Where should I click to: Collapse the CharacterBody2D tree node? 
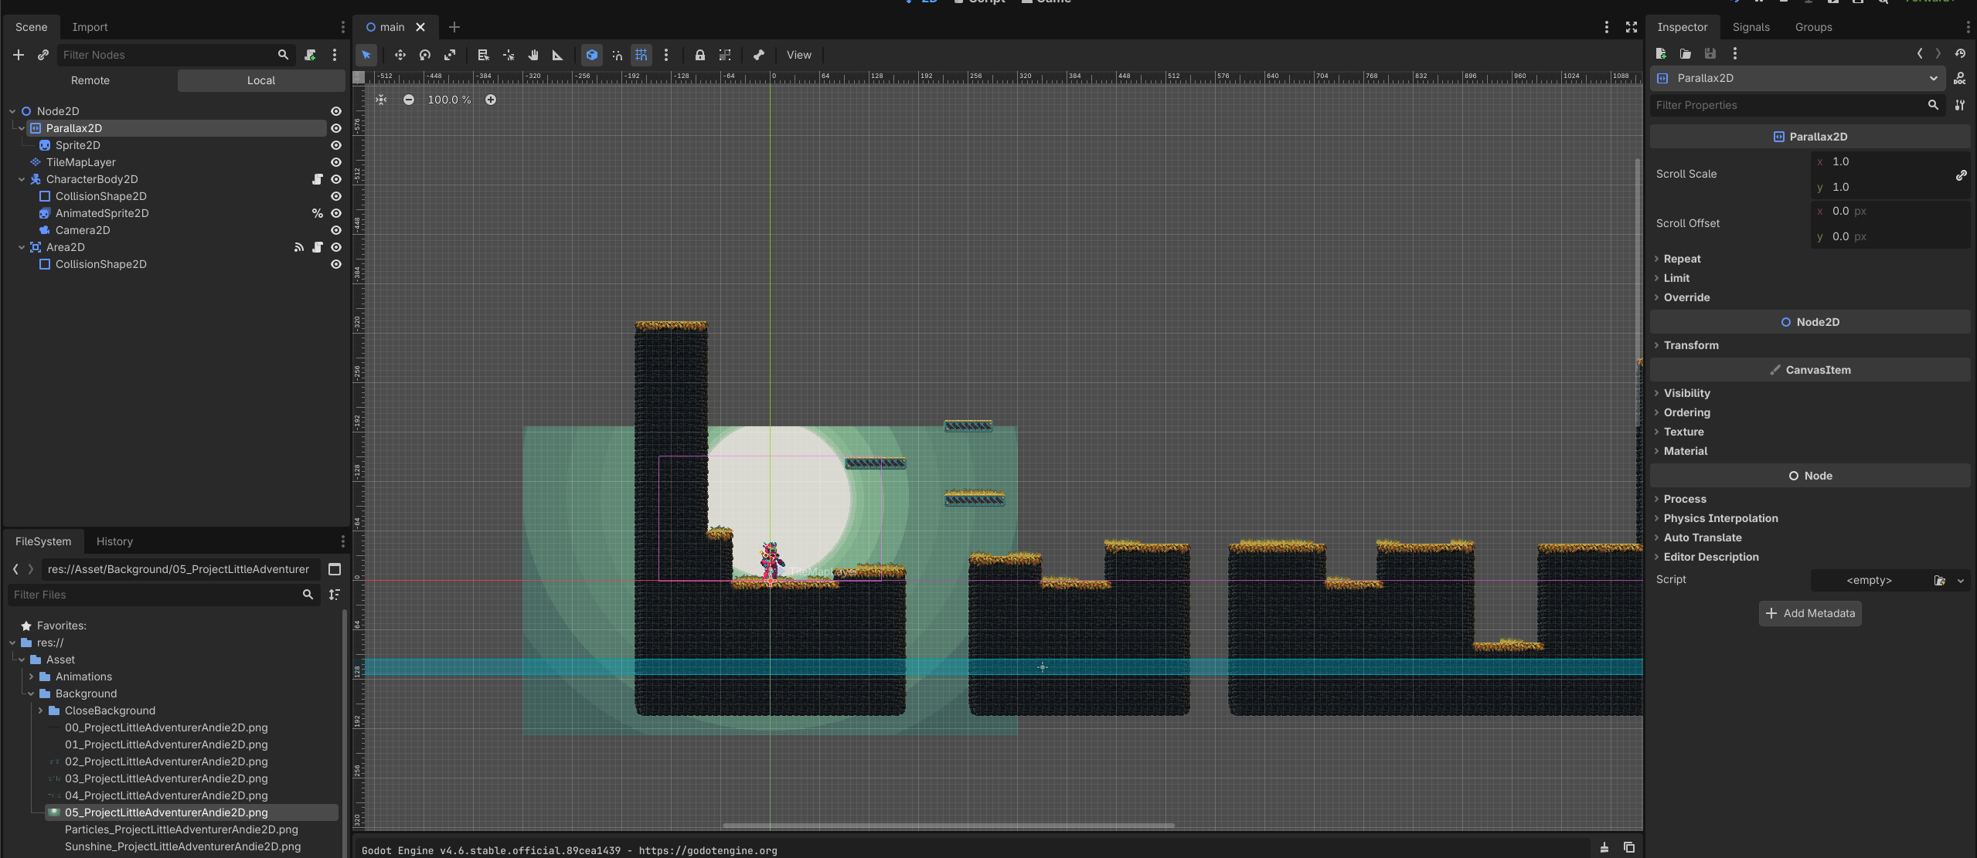[22, 179]
